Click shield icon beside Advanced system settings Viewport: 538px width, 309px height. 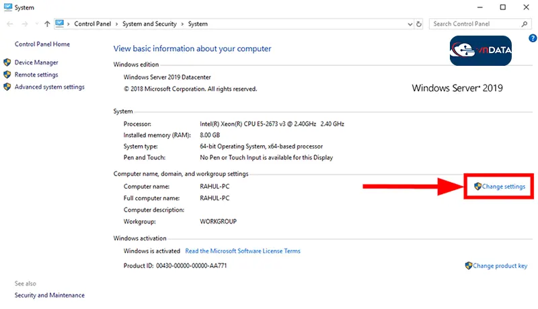point(7,87)
